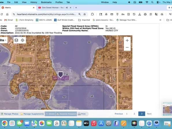
Task: Click the printer icon in browser toolbar
Action: click(x=145, y=14)
